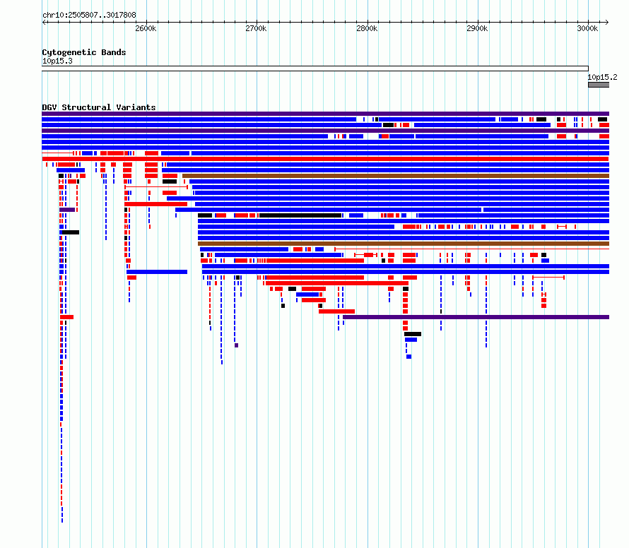Click the ruler's left arrowhead

(x=44, y=23)
